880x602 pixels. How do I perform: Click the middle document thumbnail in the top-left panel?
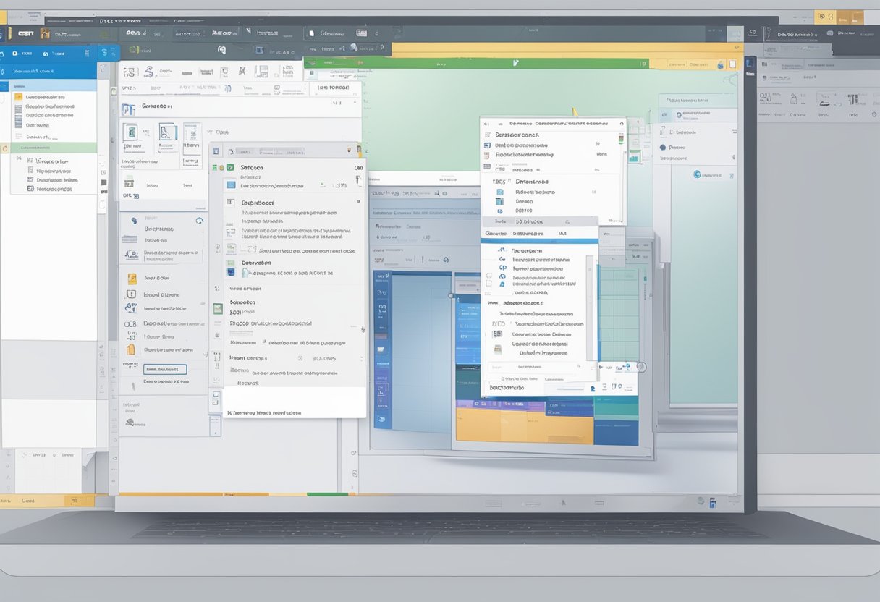pos(168,132)
